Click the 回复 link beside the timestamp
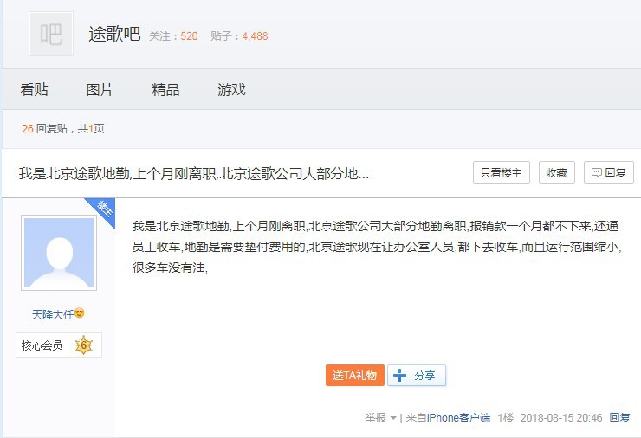641x438 pixels. click(619, 417)
